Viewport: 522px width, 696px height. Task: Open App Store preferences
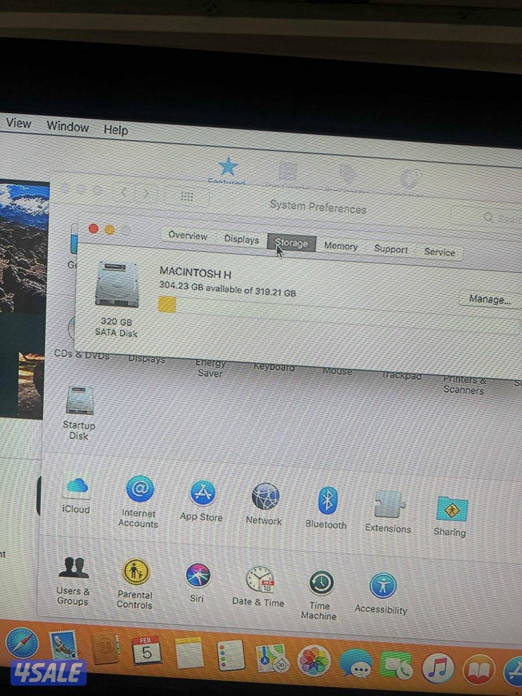pyautogui.click(x=201, y=491)
